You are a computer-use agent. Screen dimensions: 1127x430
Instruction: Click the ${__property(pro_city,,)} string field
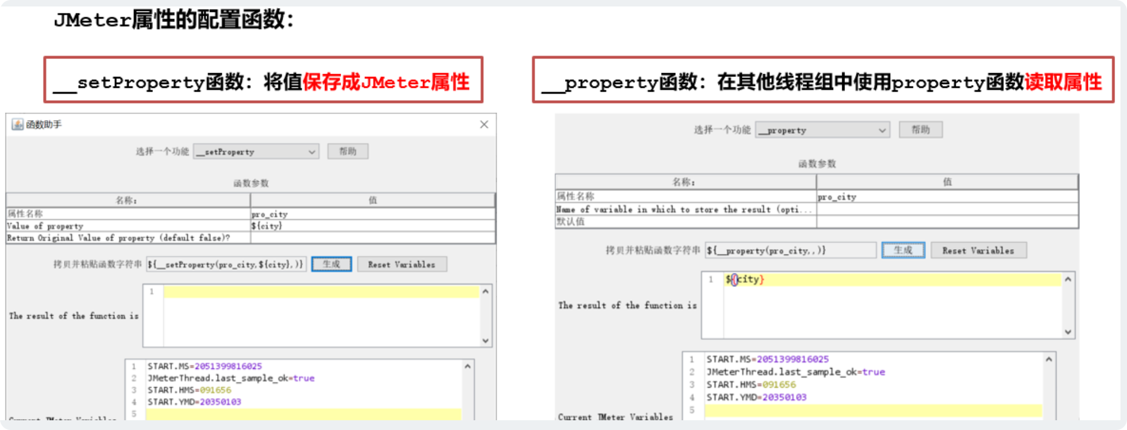(x=791, y=250)
